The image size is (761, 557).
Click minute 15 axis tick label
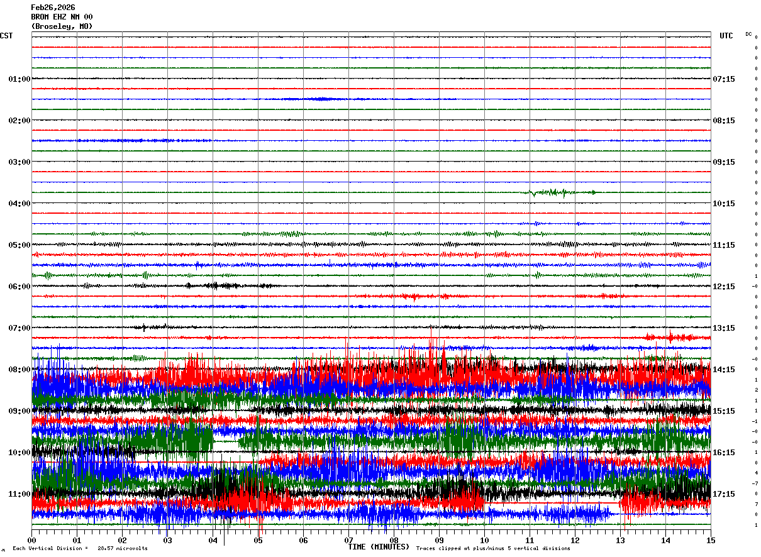pos(711,540)
